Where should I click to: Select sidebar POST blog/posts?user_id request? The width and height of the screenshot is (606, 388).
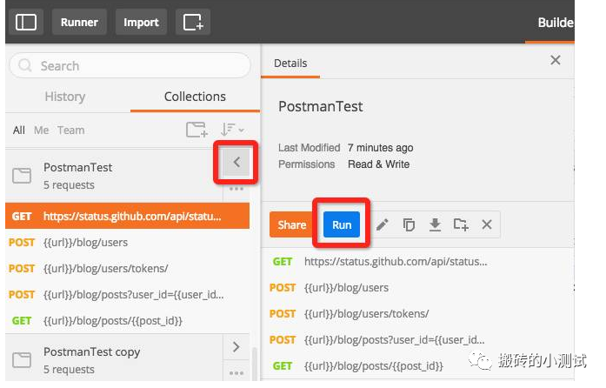point(128,294)
